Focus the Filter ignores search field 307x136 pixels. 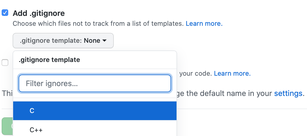(95, 83)
